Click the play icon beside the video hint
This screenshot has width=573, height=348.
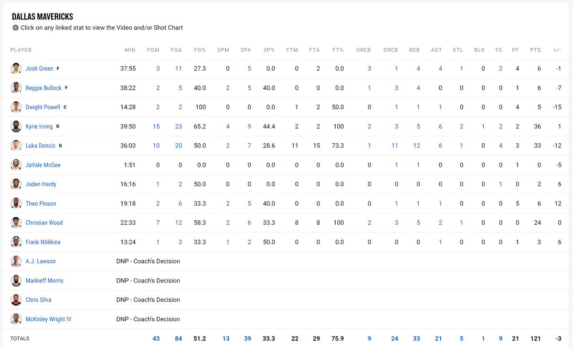[x=15, y=28]
